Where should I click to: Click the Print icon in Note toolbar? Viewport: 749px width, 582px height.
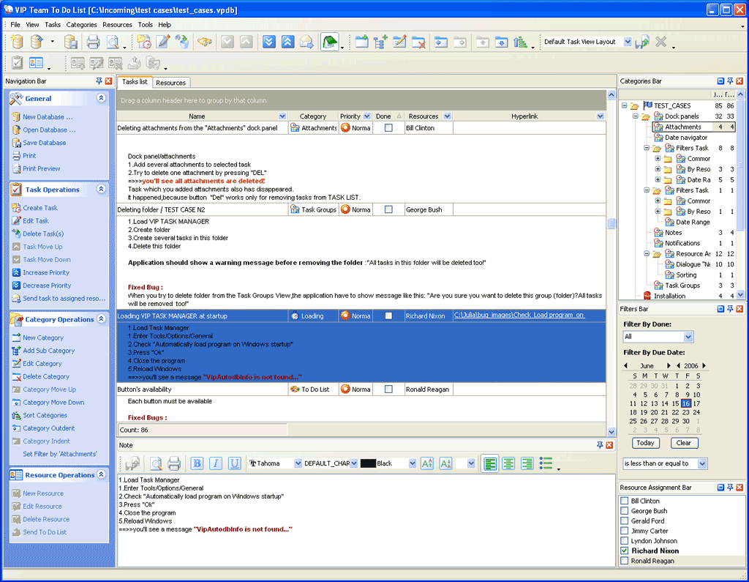coord(174,463)
